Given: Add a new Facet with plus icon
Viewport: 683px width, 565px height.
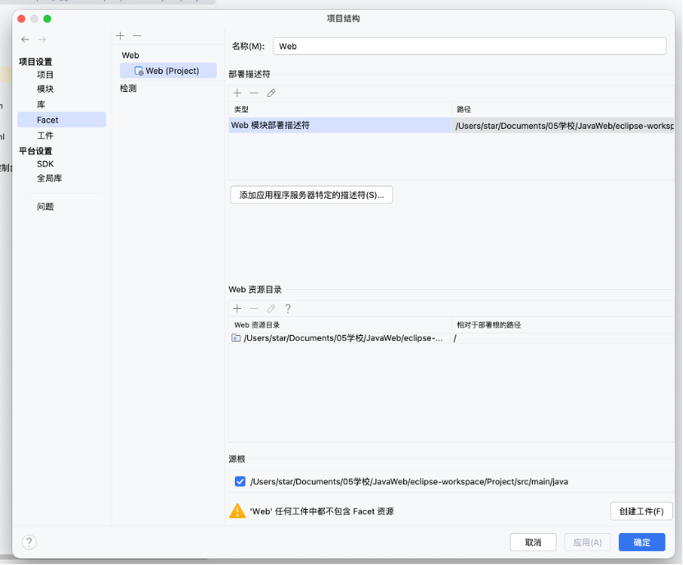Looking at the screenshot, I should click(x=120, y=36).
